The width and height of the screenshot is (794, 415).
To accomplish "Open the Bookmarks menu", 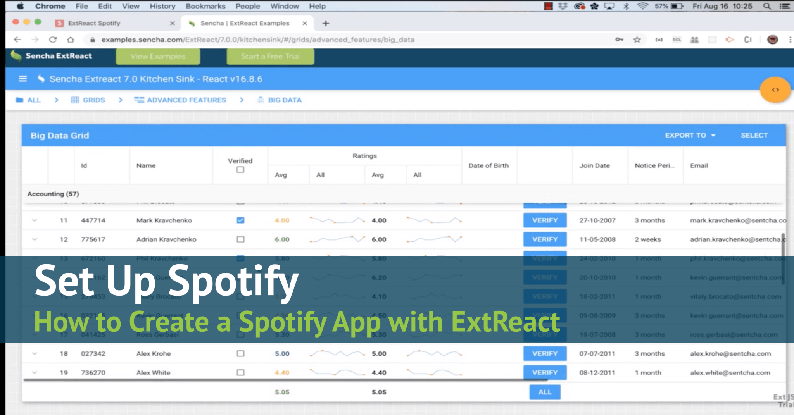I will pyautogui.click(x=205, y=6).
